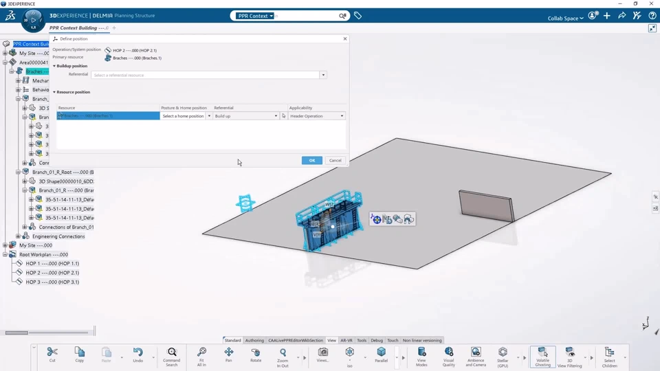Switch to the Debug tab
The height and width of the screenshot is (371, 660).
(377, 340)
